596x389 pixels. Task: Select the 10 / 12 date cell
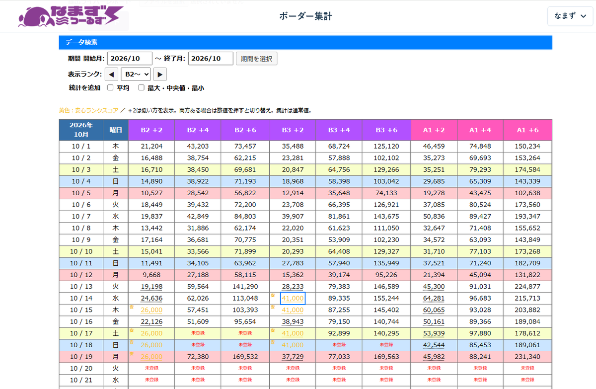point(81,275)
